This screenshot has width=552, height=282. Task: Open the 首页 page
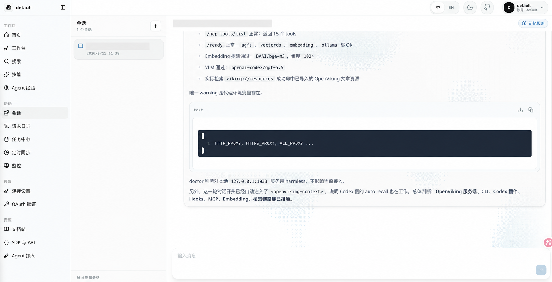point(35,35)
